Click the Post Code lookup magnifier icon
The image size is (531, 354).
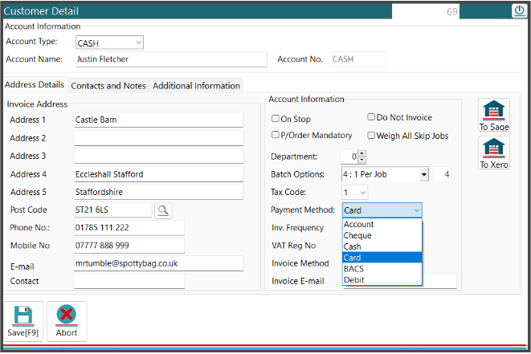[x=163, y=210]
